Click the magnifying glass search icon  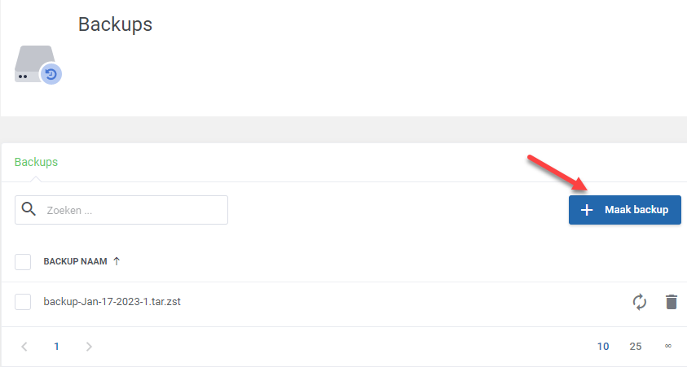click(x=29, y=209)
